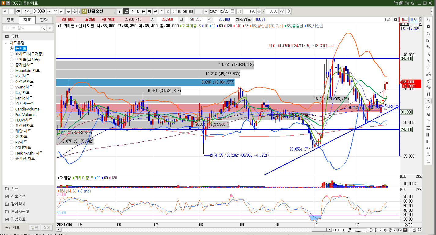The height and width of the screenshot is (235, 436).
Task: Click the redo arrow in the right toolbar
Action: click(428, 155)
